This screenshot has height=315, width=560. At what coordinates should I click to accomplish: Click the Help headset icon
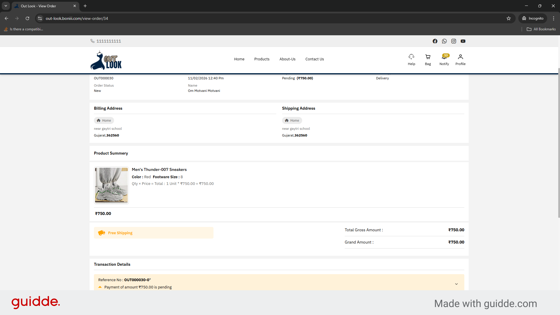411,57
